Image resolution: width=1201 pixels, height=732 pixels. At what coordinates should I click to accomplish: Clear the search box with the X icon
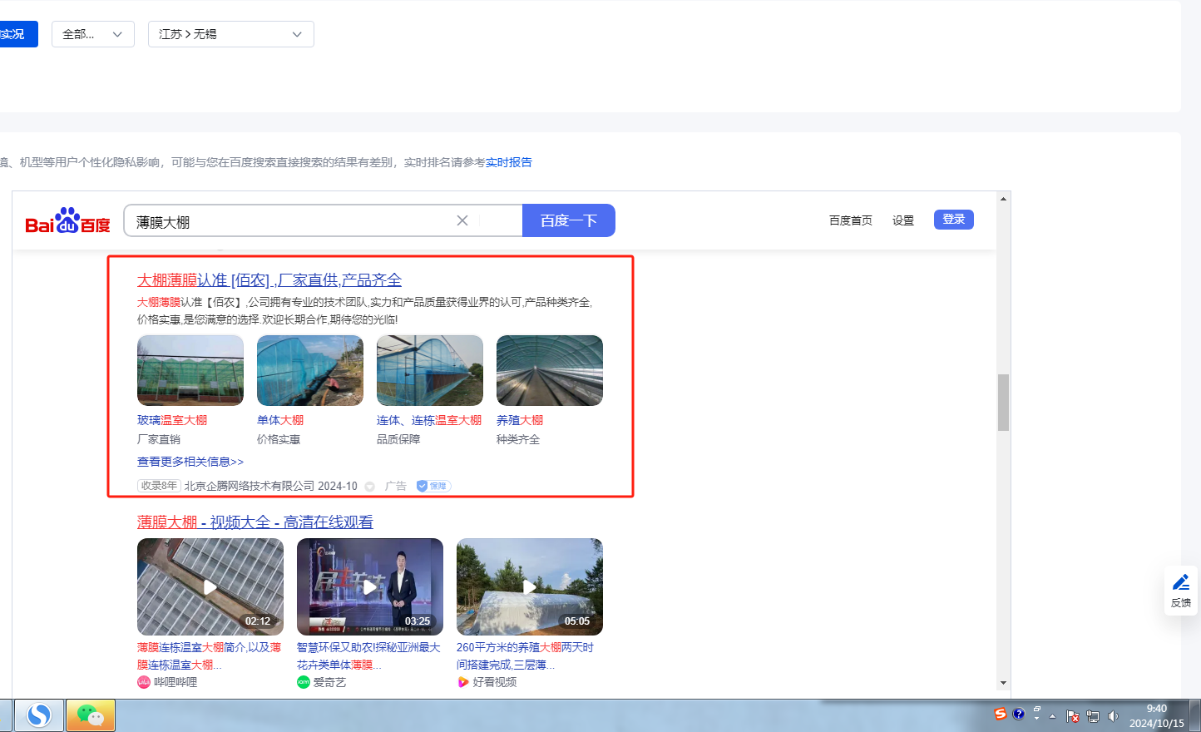tap(462, 220)
